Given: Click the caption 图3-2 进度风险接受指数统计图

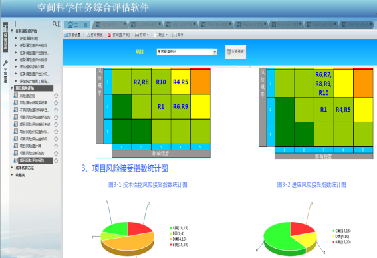Looking at the screenshot, I should pos(311,185).
